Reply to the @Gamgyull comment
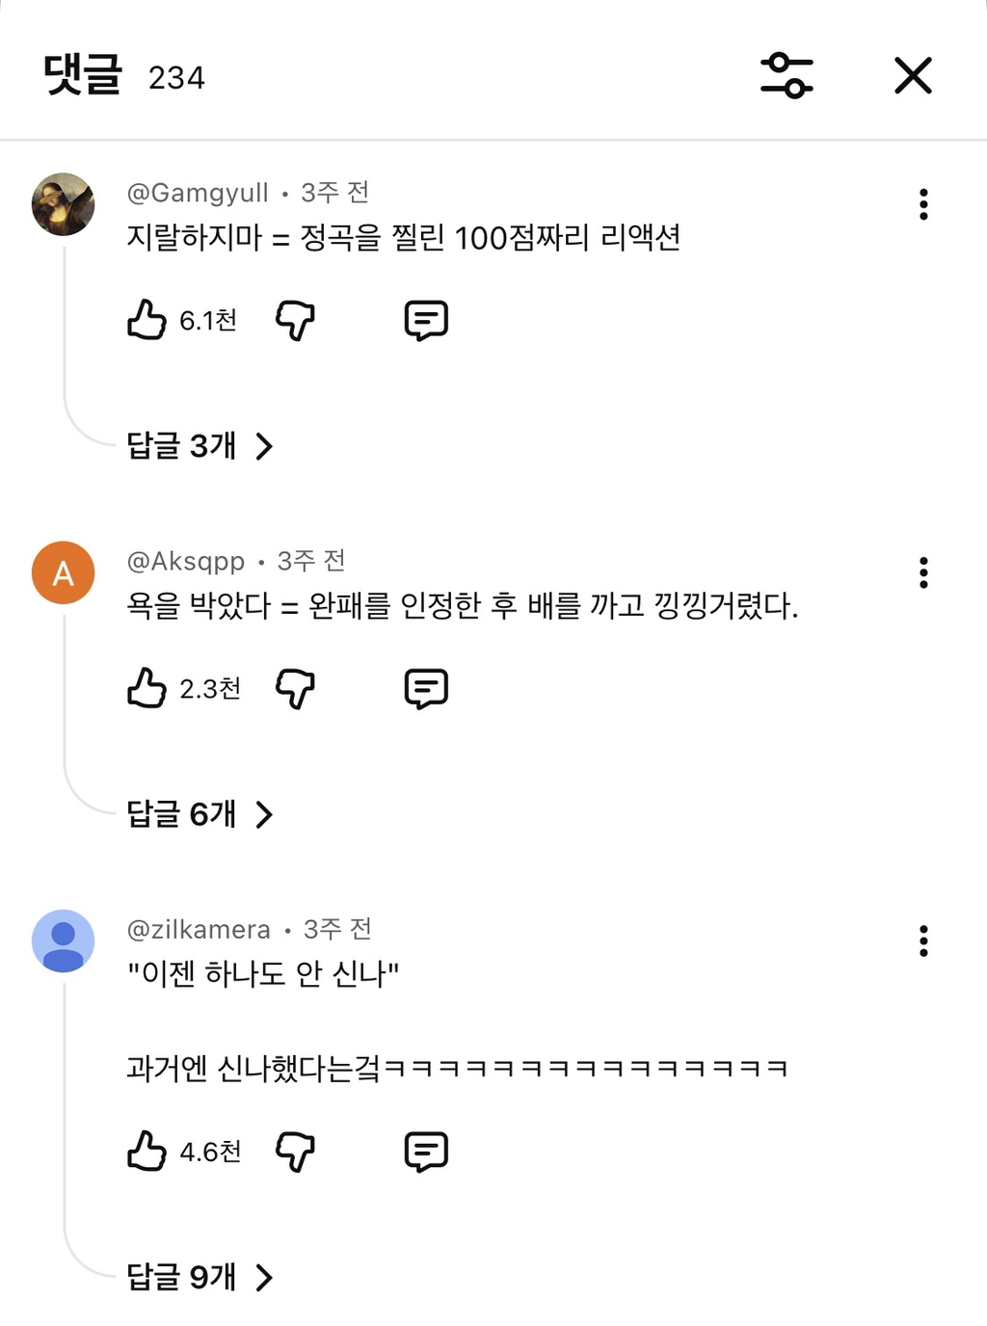The width and height of the screenshot is (987, 1326). (426, 320)
